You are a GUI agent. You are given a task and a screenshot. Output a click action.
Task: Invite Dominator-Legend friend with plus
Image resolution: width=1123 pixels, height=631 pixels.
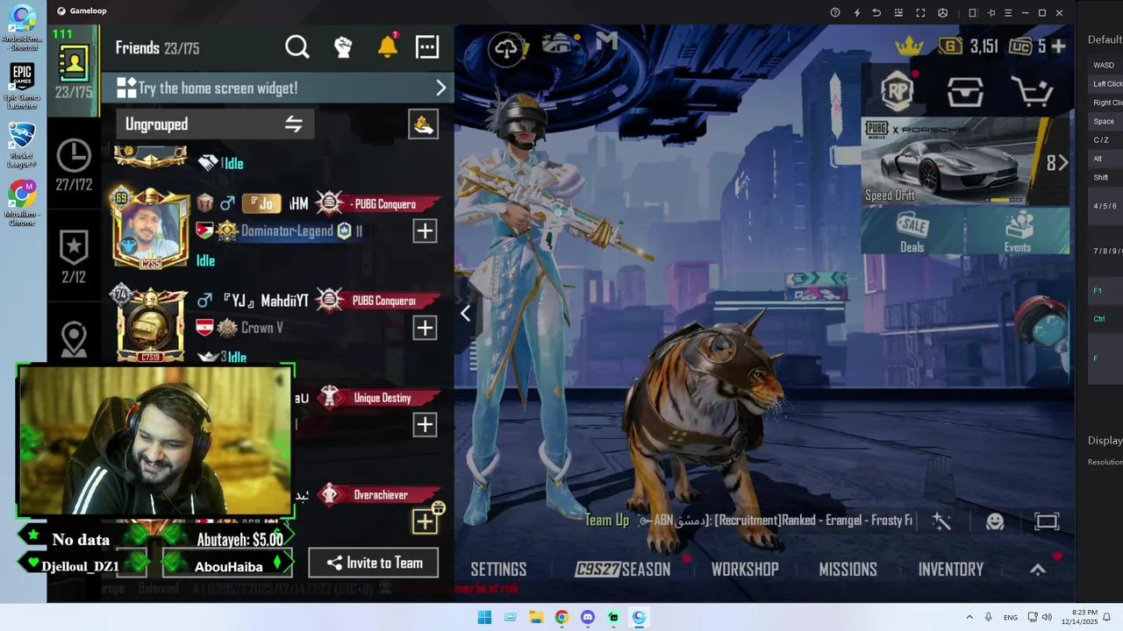click(425, 230)
